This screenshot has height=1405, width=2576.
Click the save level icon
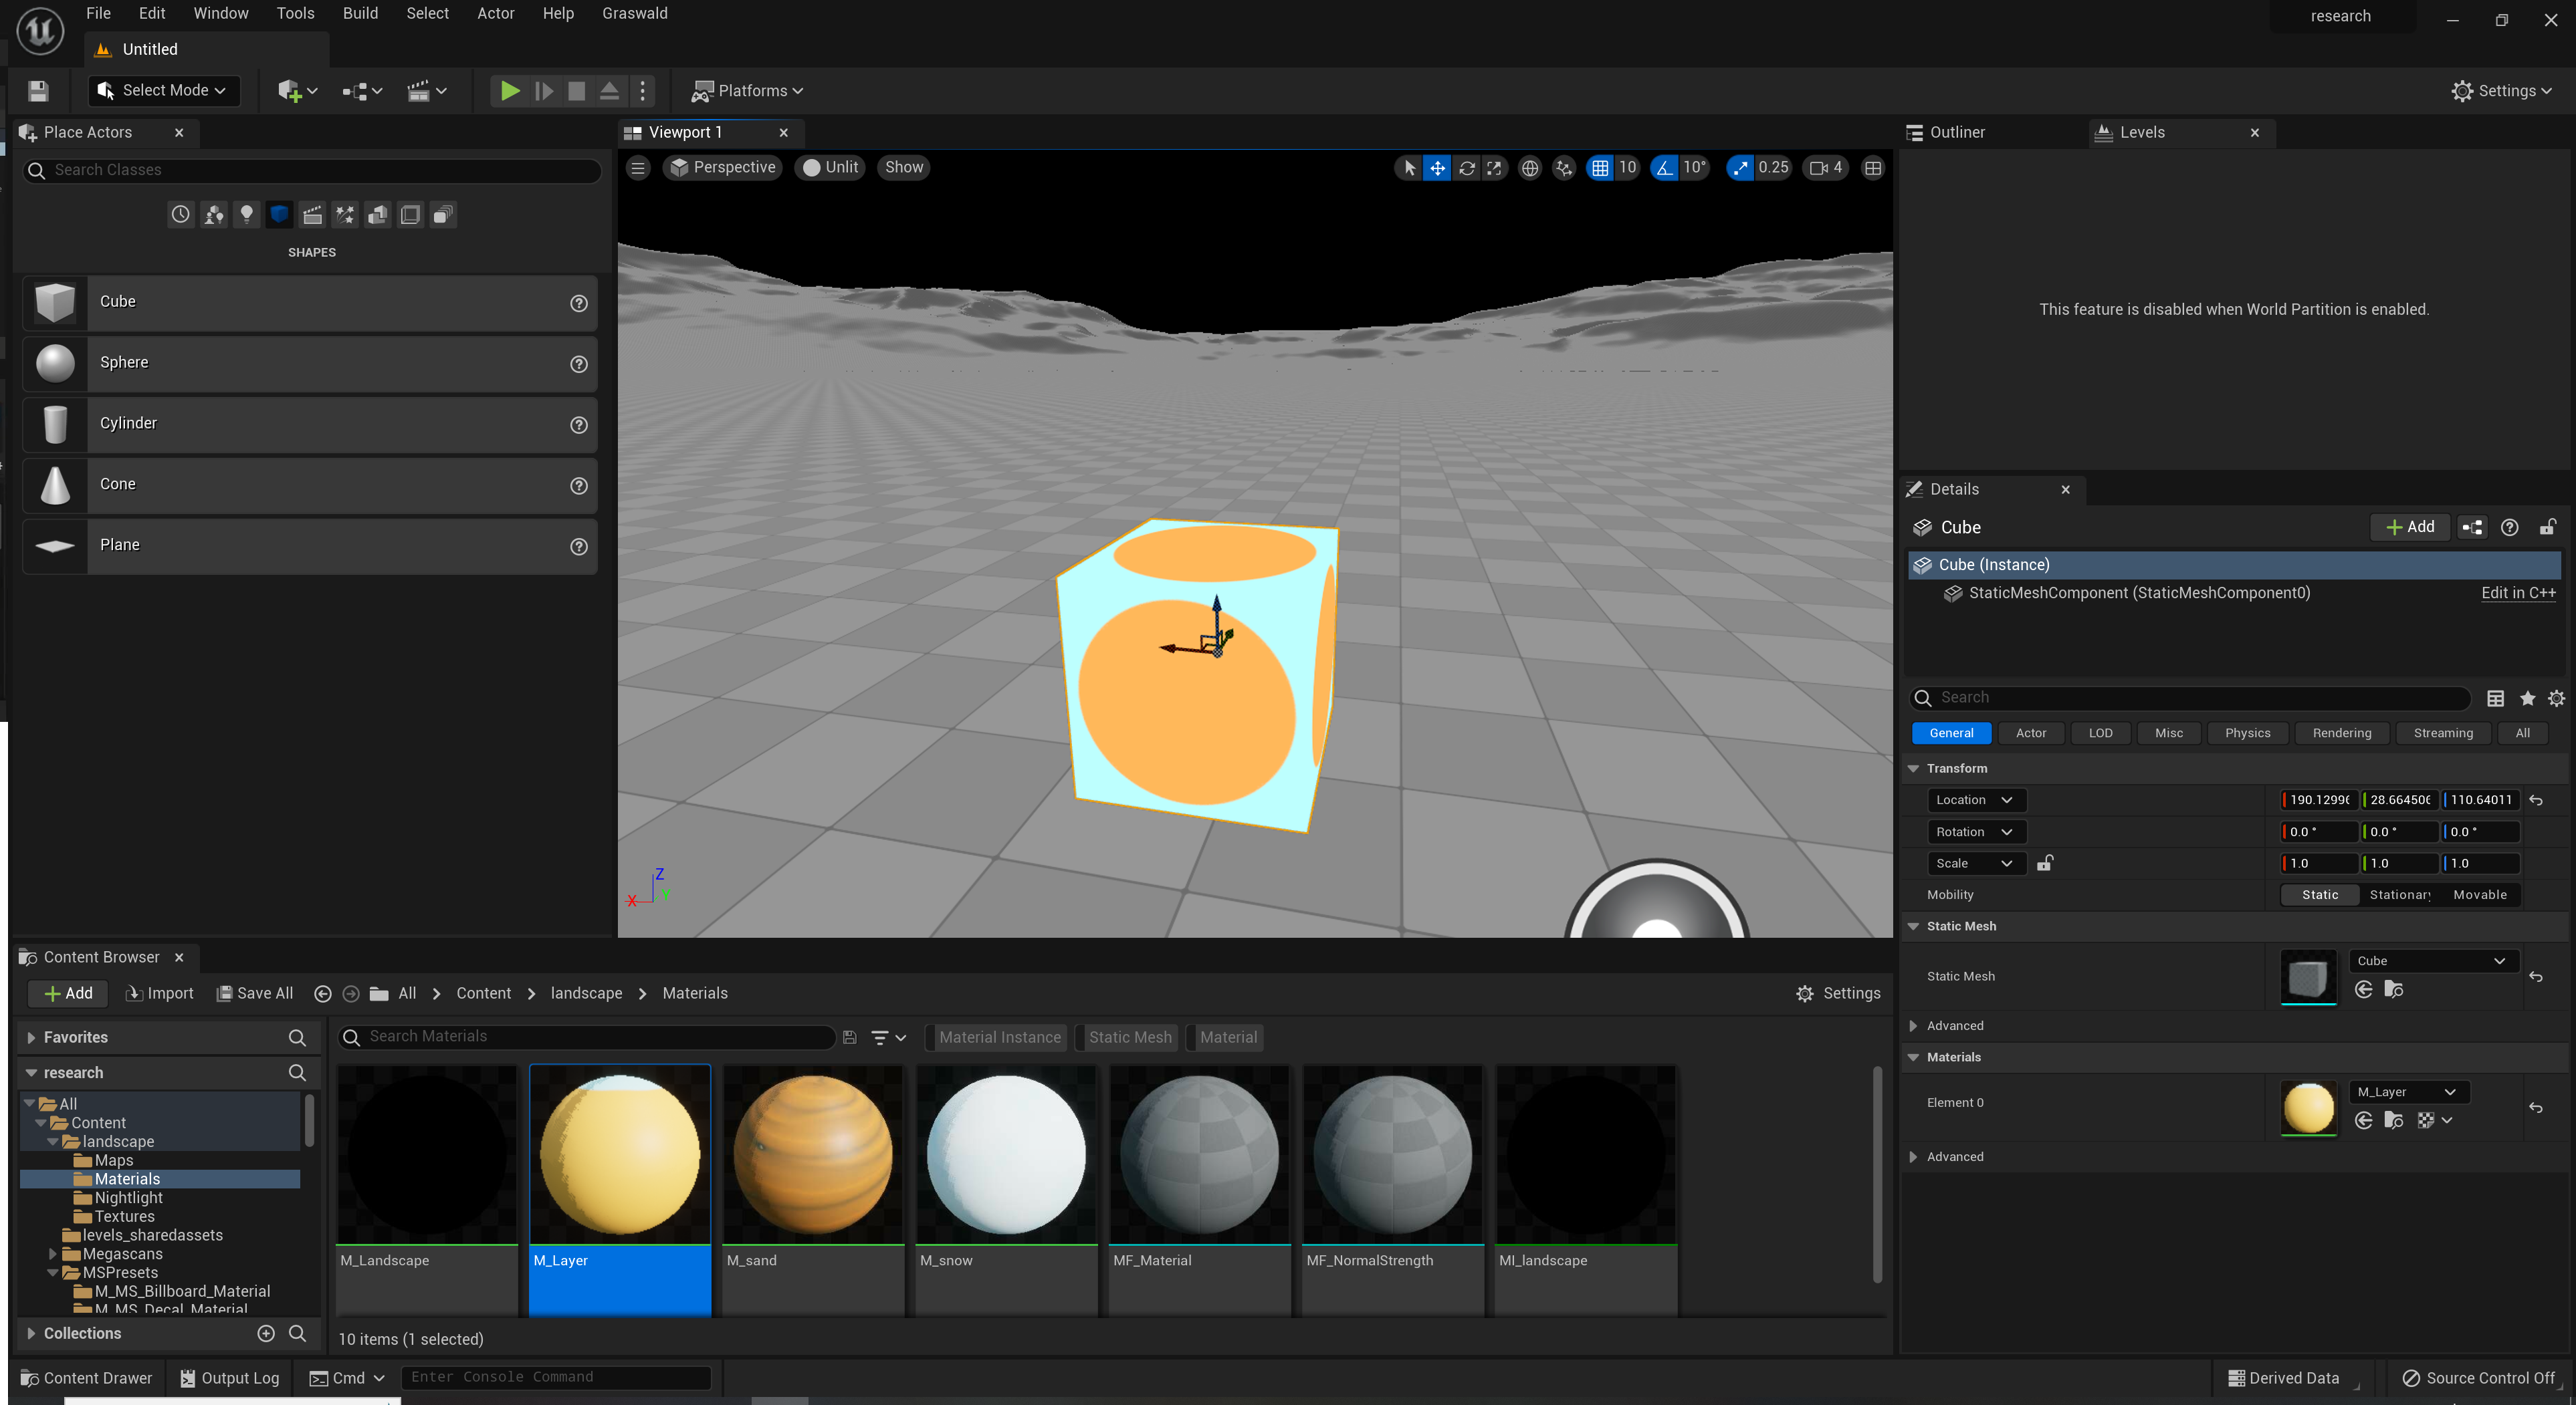click(38, 91)
